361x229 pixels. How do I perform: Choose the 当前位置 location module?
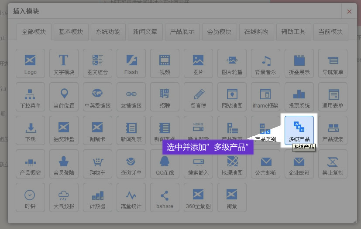[x=64, y=97]
